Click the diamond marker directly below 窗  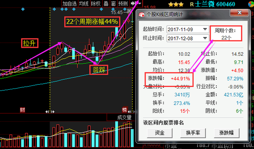pos(113,9)
